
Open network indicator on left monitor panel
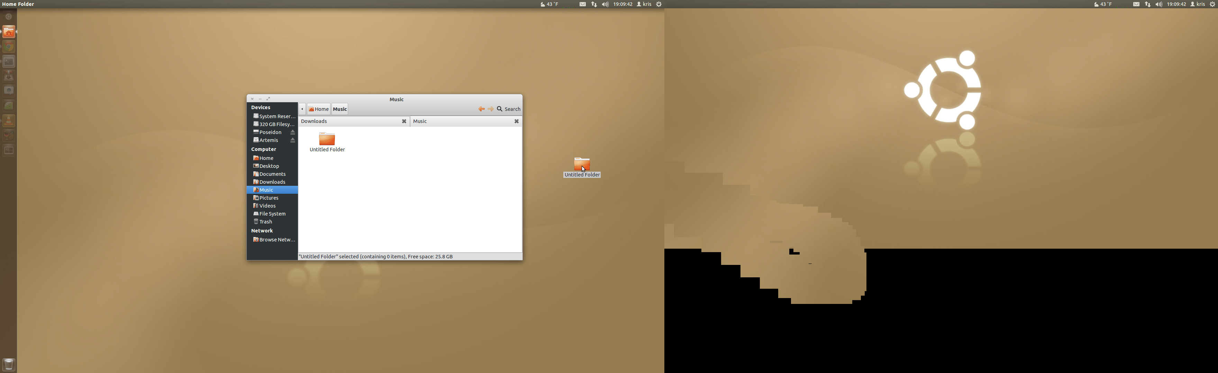[594, 4]
